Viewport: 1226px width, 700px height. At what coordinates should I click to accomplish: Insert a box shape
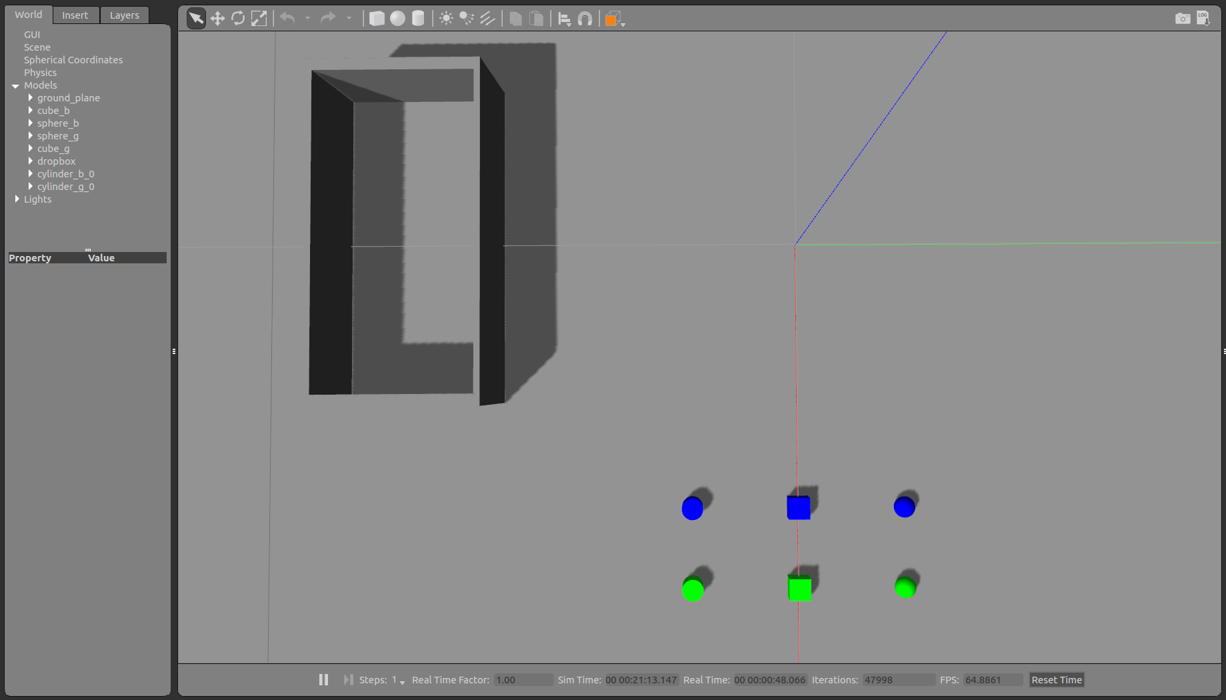[x=377, y=19]
